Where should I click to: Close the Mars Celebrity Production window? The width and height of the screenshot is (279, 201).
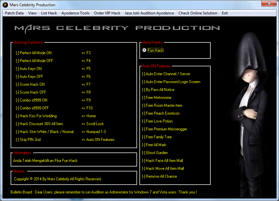[269, 3]
